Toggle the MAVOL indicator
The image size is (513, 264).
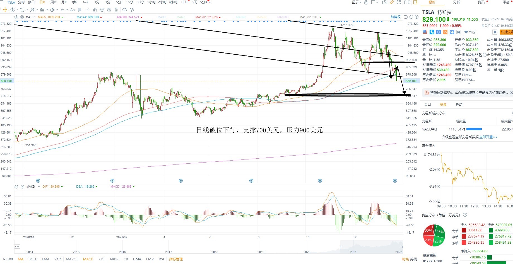tap(72, 259)
